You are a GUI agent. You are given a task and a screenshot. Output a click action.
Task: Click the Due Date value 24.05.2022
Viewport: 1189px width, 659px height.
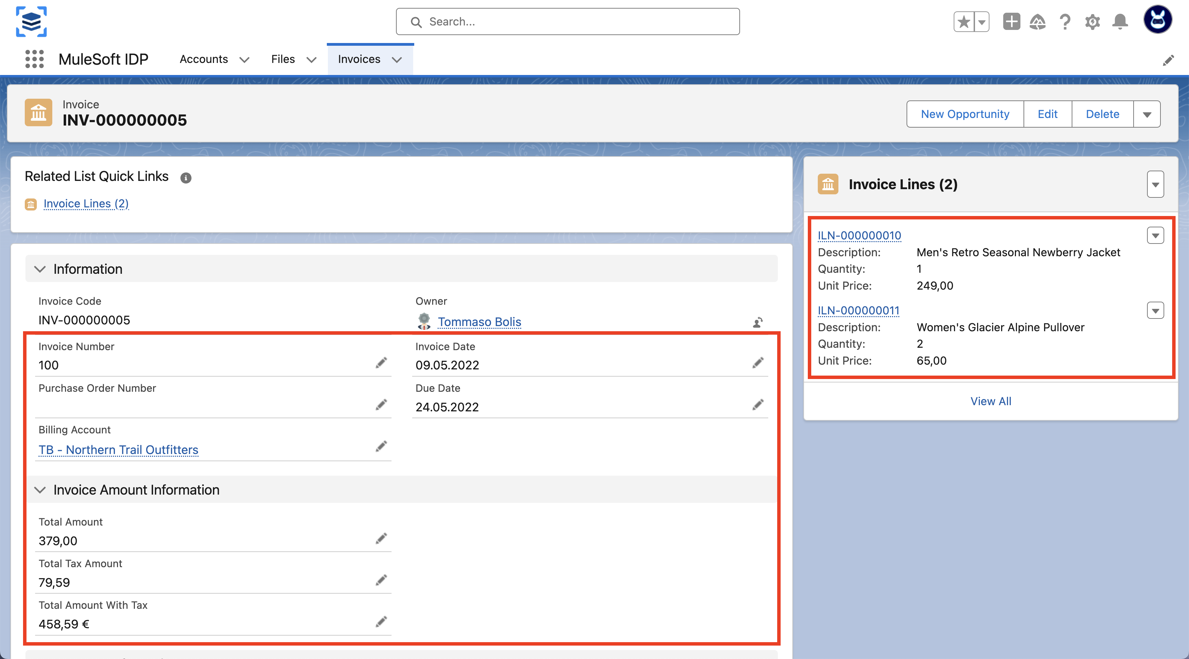click(447, 407)
